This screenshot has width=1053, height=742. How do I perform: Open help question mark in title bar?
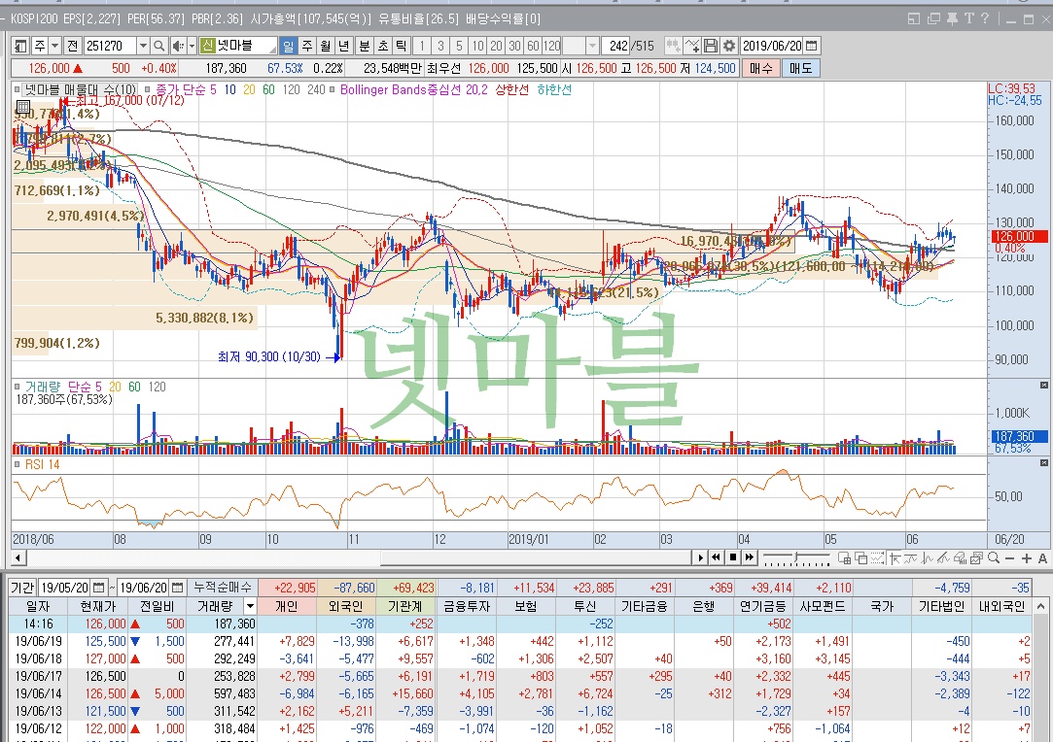(x=985, y=18)
